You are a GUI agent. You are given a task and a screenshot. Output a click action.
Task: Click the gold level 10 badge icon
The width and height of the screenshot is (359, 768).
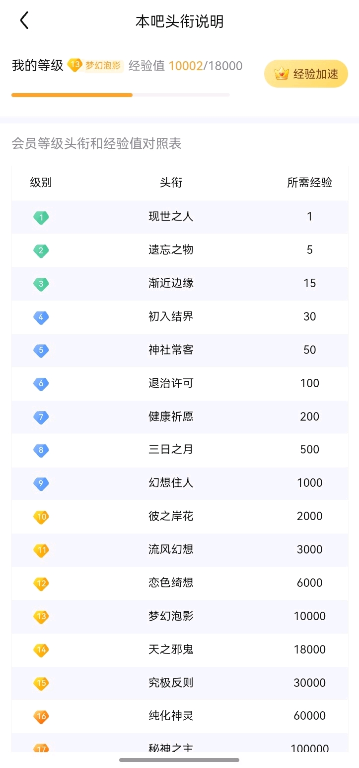(41, 517)
